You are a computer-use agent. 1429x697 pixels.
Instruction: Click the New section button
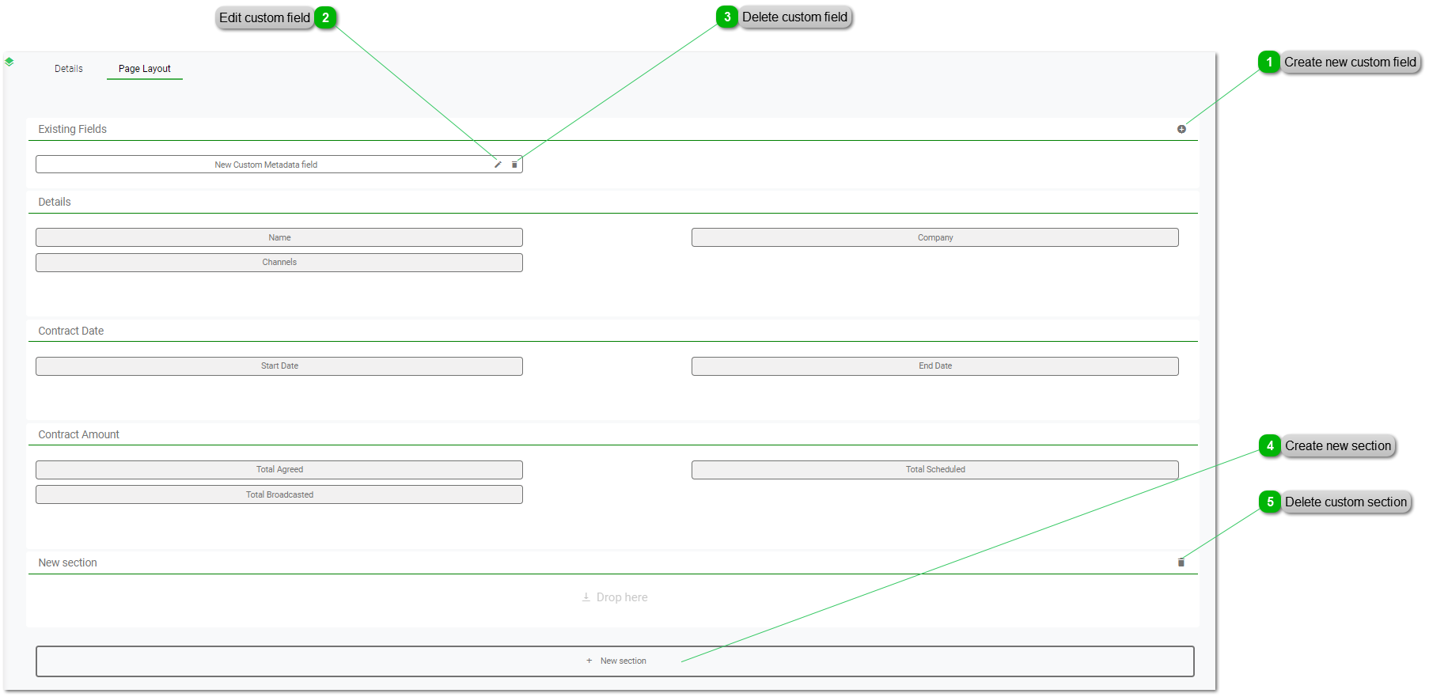coord(615,661)
